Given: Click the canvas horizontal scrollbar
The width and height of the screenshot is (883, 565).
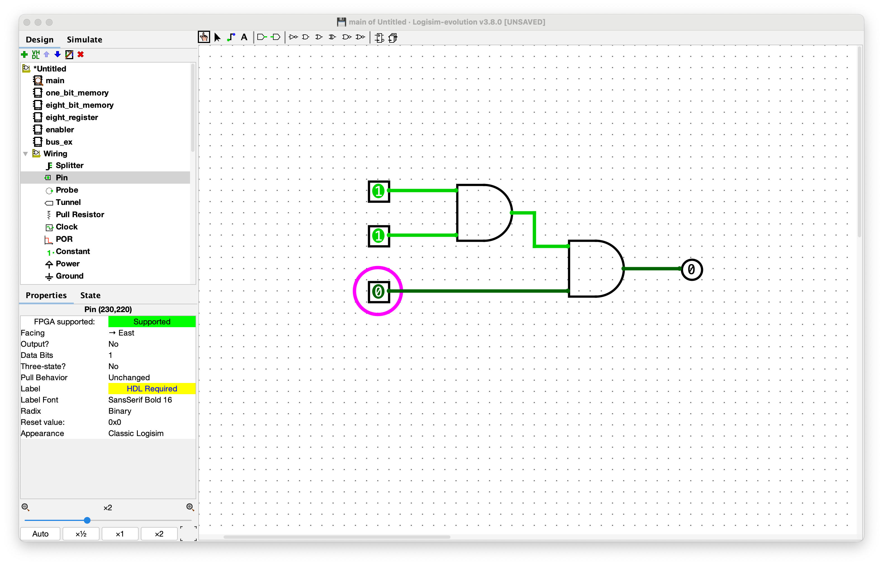Looking at the screenshot, I should pyautogui.click(x=337, y=537).
